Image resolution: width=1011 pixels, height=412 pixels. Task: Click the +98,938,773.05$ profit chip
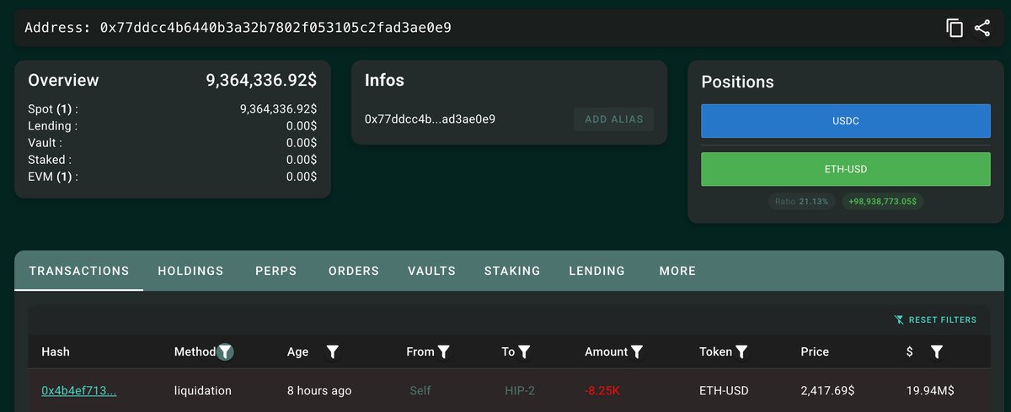(882, 202)
